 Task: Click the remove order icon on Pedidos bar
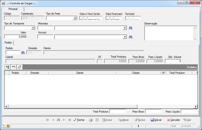pyautogui.click(x=13, y=67)
